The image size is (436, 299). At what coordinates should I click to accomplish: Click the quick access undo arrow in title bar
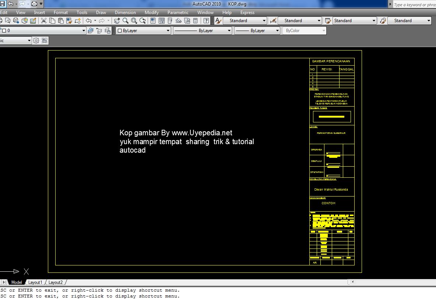coord(11,4)
